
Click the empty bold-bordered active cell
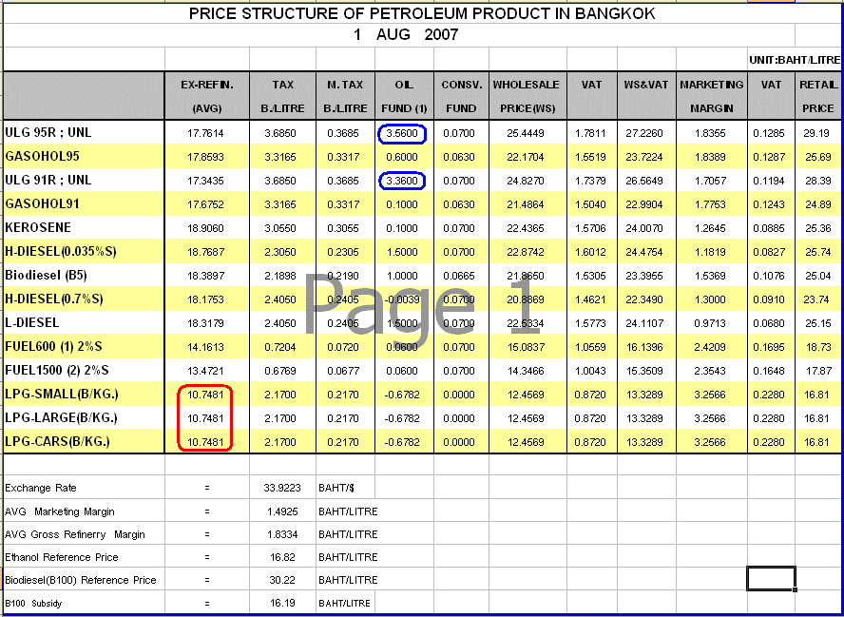coord(770,578)
